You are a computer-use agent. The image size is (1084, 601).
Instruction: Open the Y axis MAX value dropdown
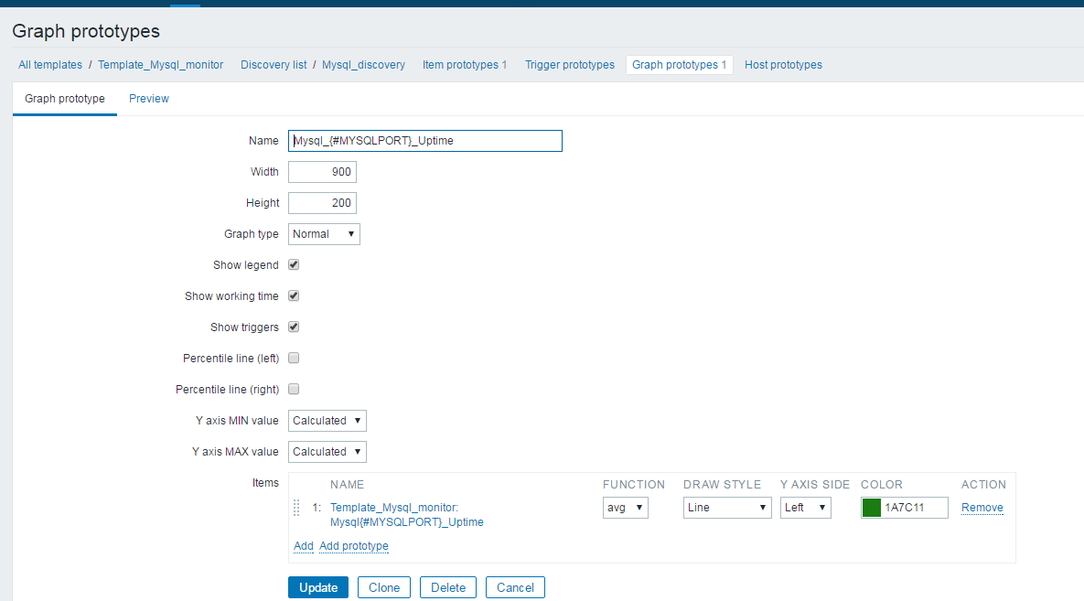[x=327, y=452]
